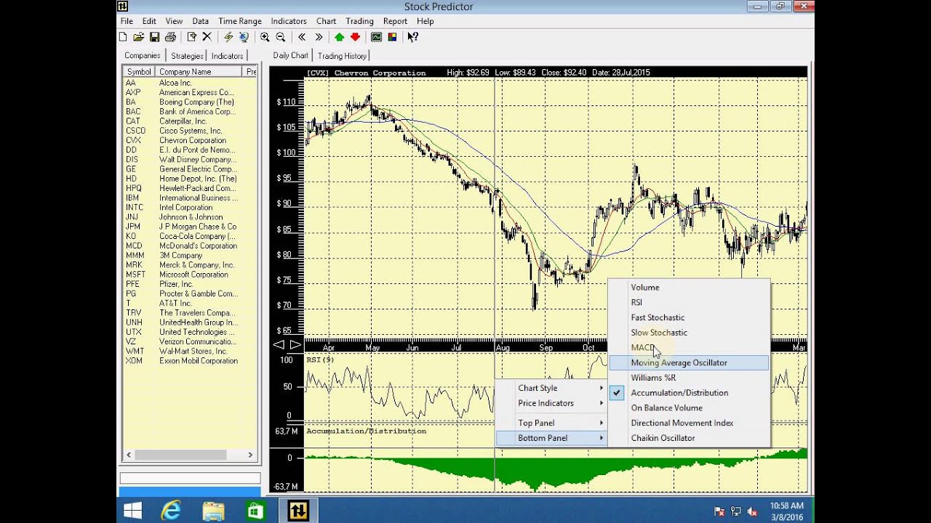Click the red down arrow icon
The height and width of the screenshot is (523, 931).
tap(355, 37)
